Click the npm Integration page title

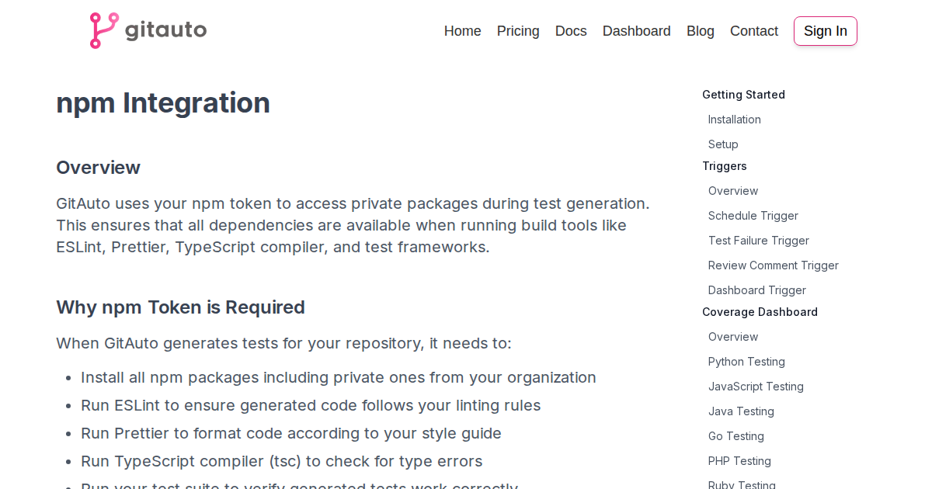[163, 102]
